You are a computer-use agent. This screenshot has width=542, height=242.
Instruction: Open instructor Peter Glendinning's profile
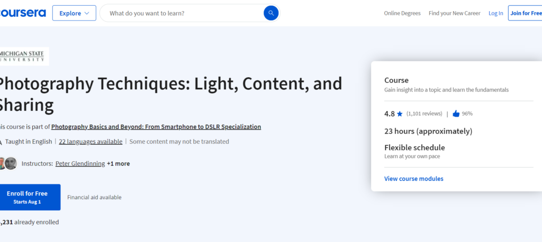pyautogui.click(x=79, y=164)
